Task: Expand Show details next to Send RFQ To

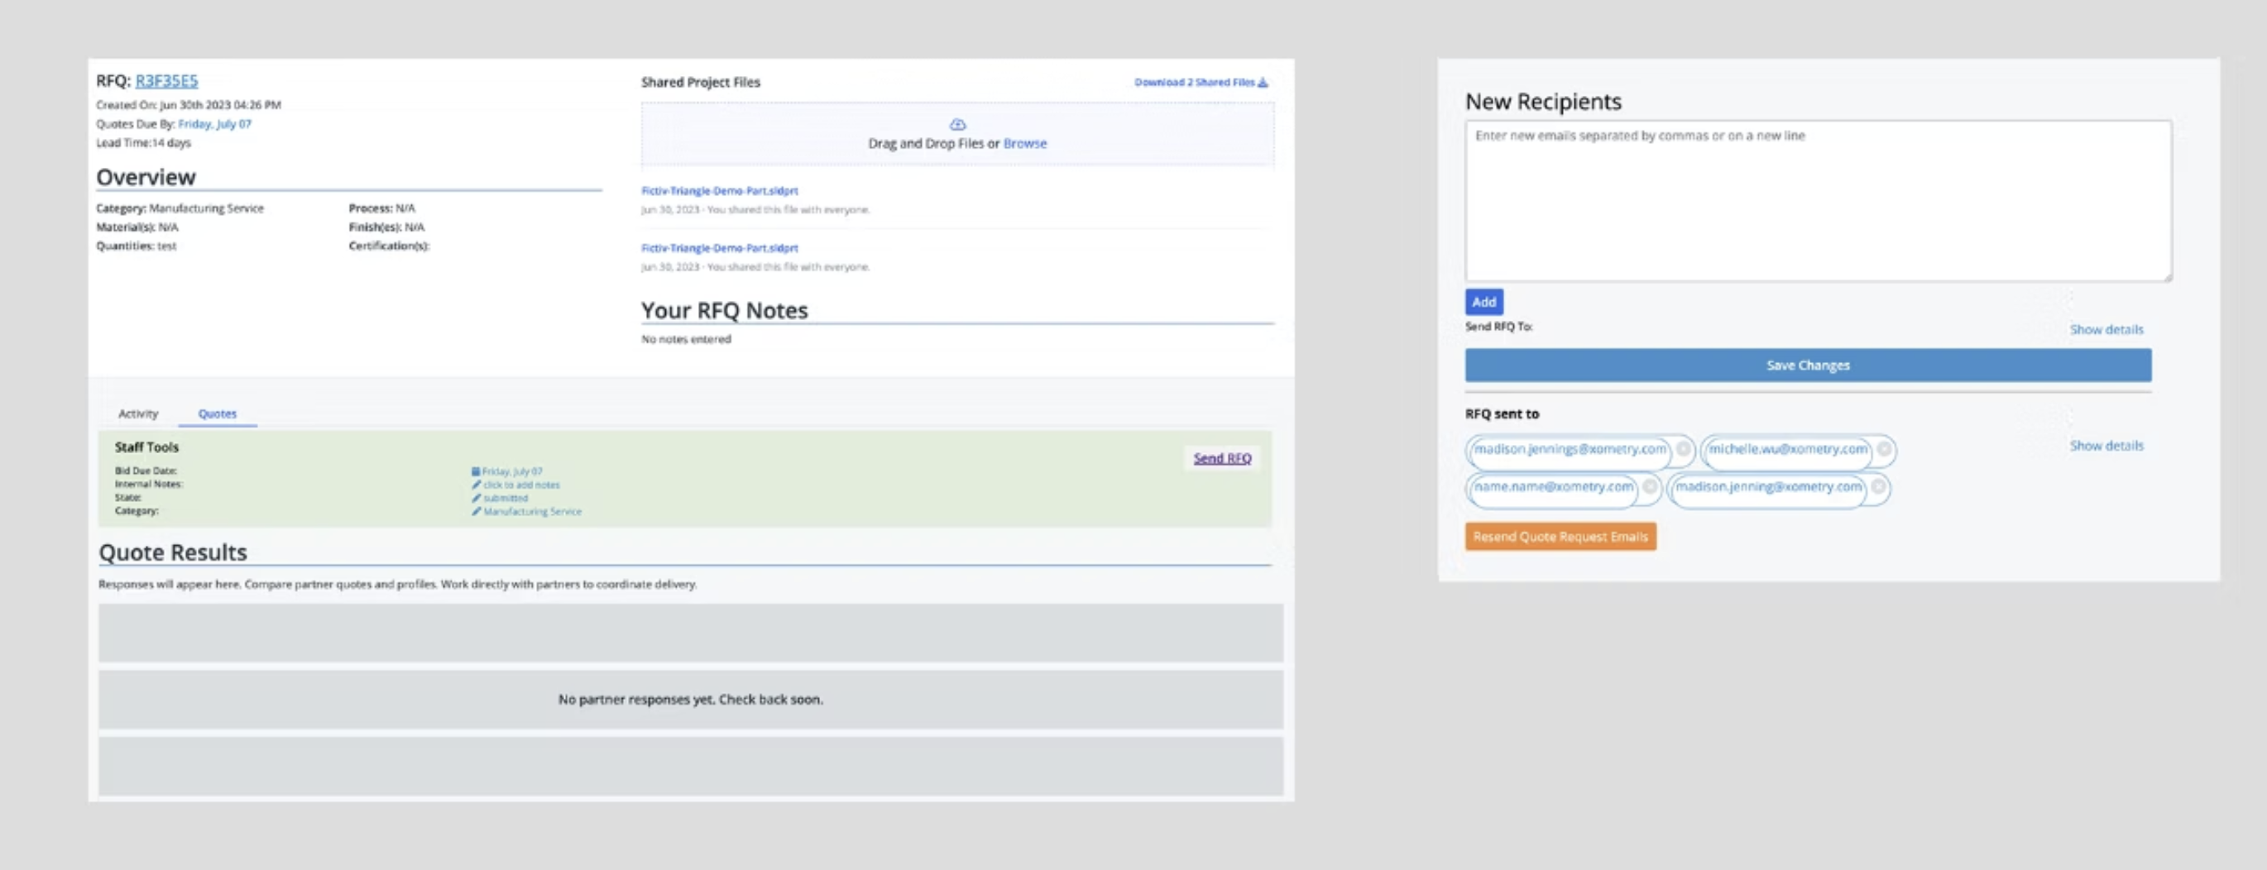Action: click(2106, 329)
